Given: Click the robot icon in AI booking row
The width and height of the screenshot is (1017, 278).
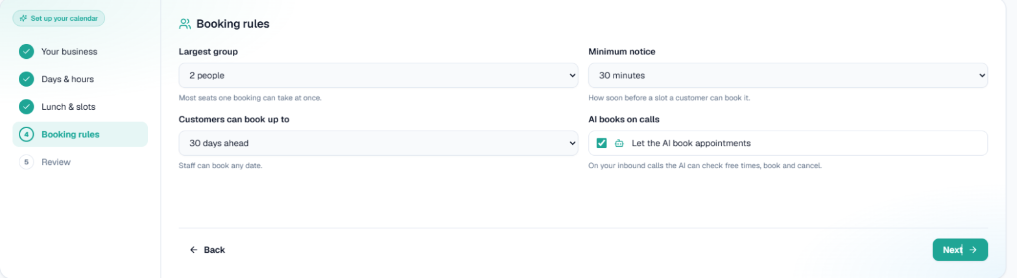Looking at the screenshot, I should coord(619,143).
